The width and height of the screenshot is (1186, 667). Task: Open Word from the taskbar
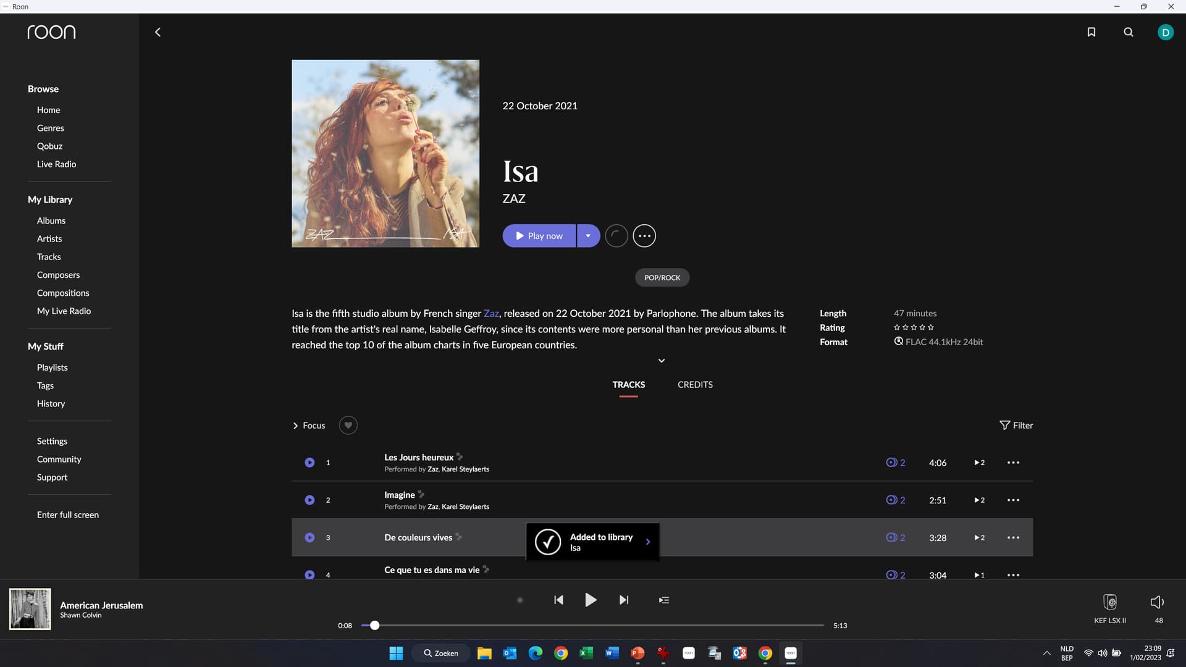pyautogui.click(x=612, y=653)
